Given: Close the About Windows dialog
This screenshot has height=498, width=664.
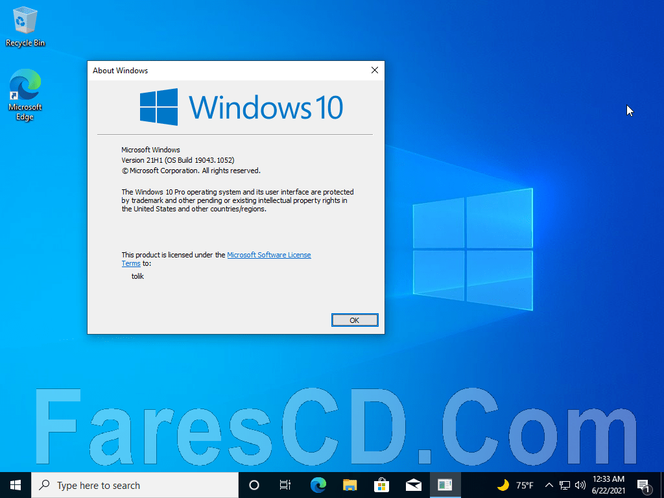Looking at the screenshot, I should point(374,70).
